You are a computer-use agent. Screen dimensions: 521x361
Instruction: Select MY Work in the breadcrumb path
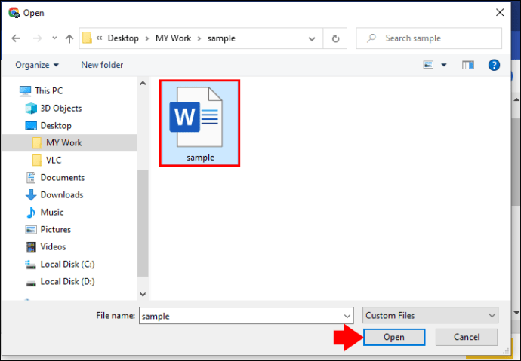coord(173,38)
